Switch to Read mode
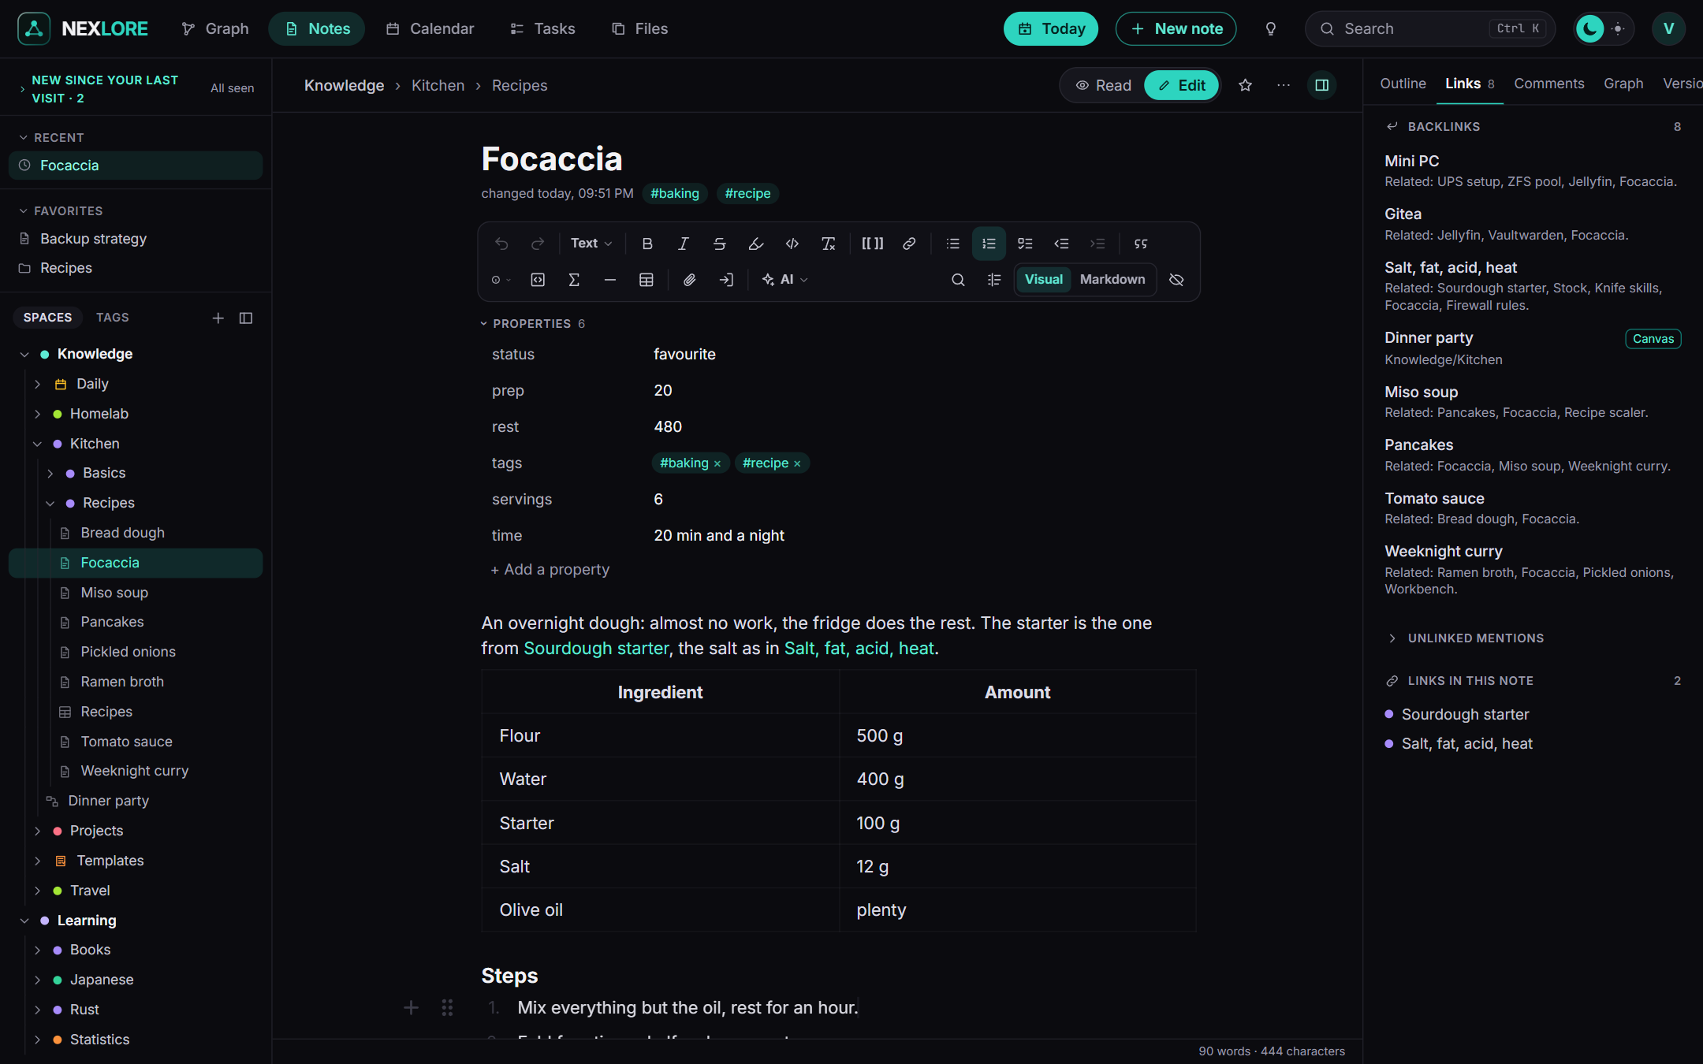This screenshot has height=1064, width=1703. [1104, 85]
